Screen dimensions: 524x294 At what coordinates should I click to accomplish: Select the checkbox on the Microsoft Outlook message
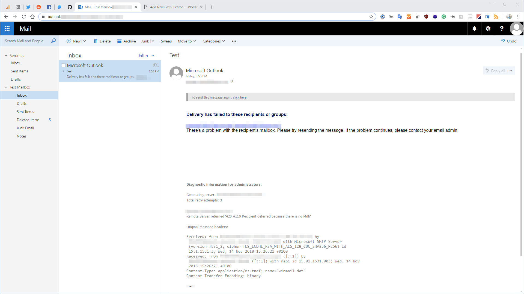63,65
